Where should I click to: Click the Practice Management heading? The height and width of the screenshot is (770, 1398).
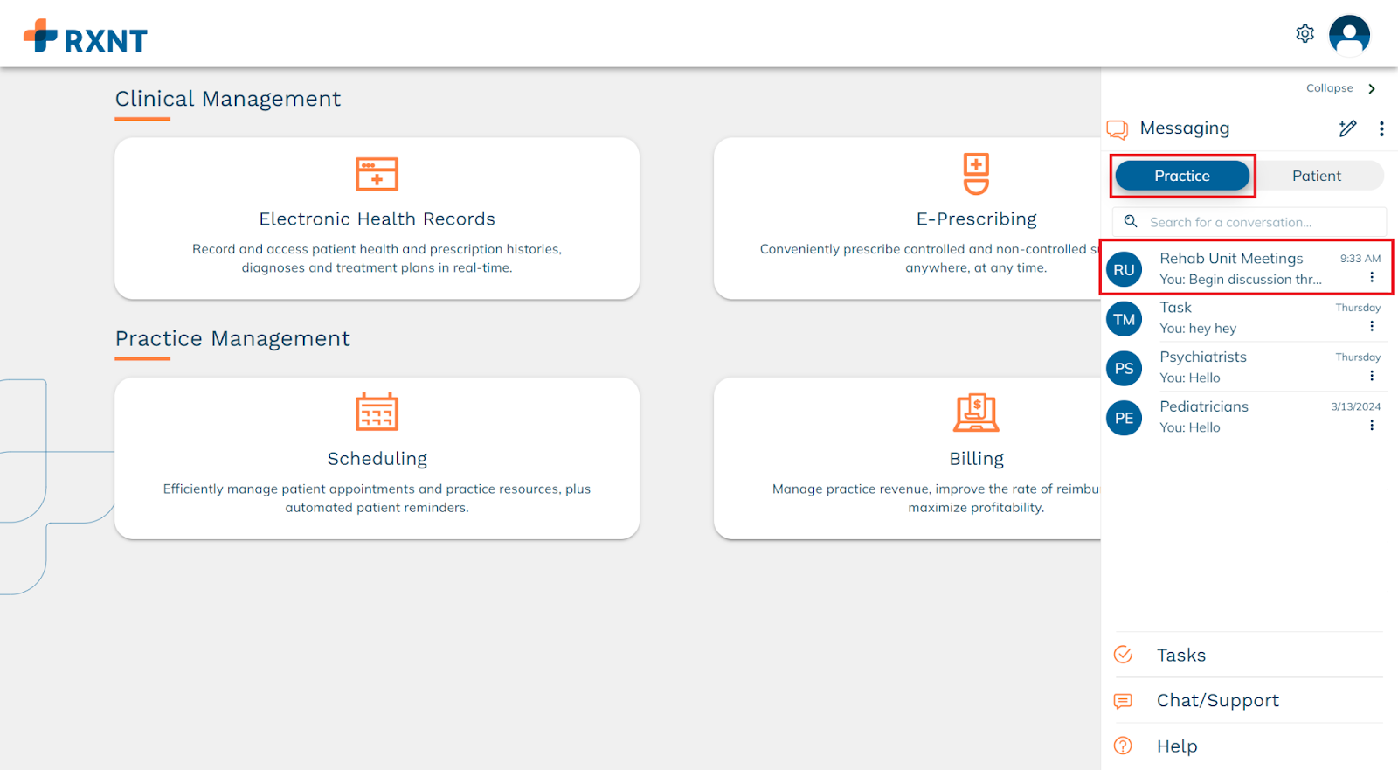[232, 338]
